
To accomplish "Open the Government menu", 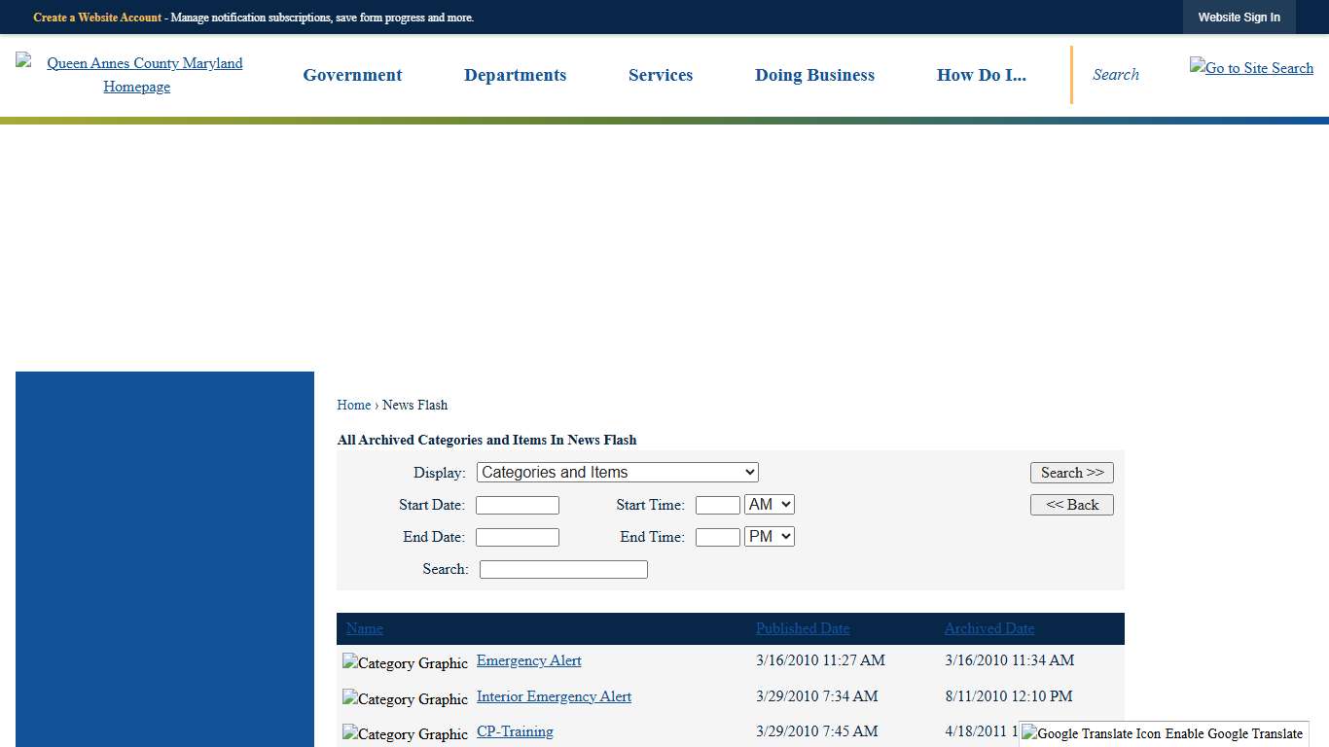I will pos(352,75).
